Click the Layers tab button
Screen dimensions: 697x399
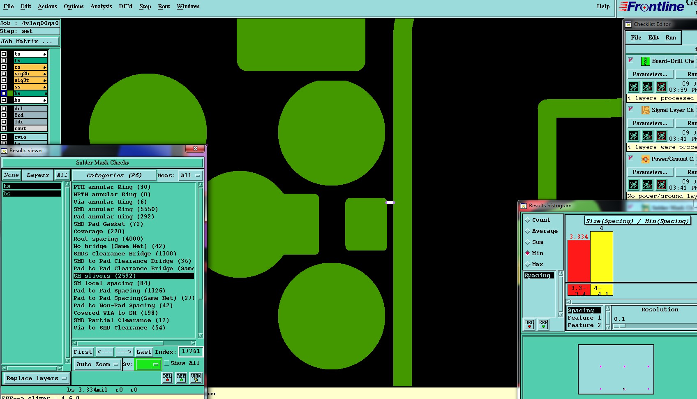click(x=38, y=175)
